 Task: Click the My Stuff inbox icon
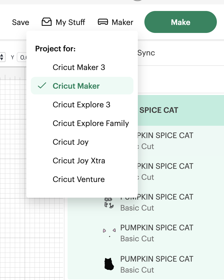pyautogui.click(x=47, y=22)
